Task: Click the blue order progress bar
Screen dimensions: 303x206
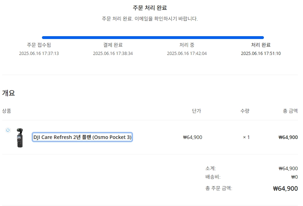Action: [153, 38]
